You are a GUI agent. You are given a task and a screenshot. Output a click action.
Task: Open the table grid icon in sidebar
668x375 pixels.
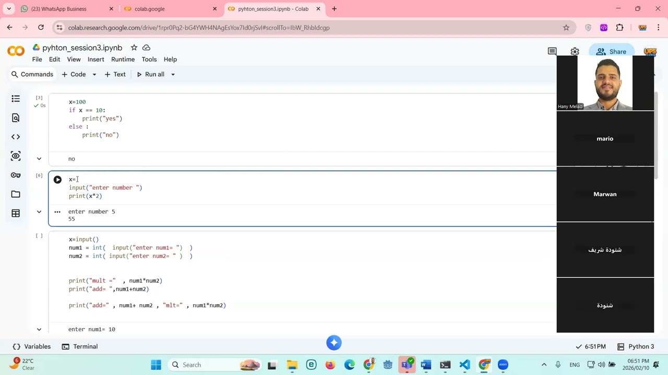[x=16, y=213]
